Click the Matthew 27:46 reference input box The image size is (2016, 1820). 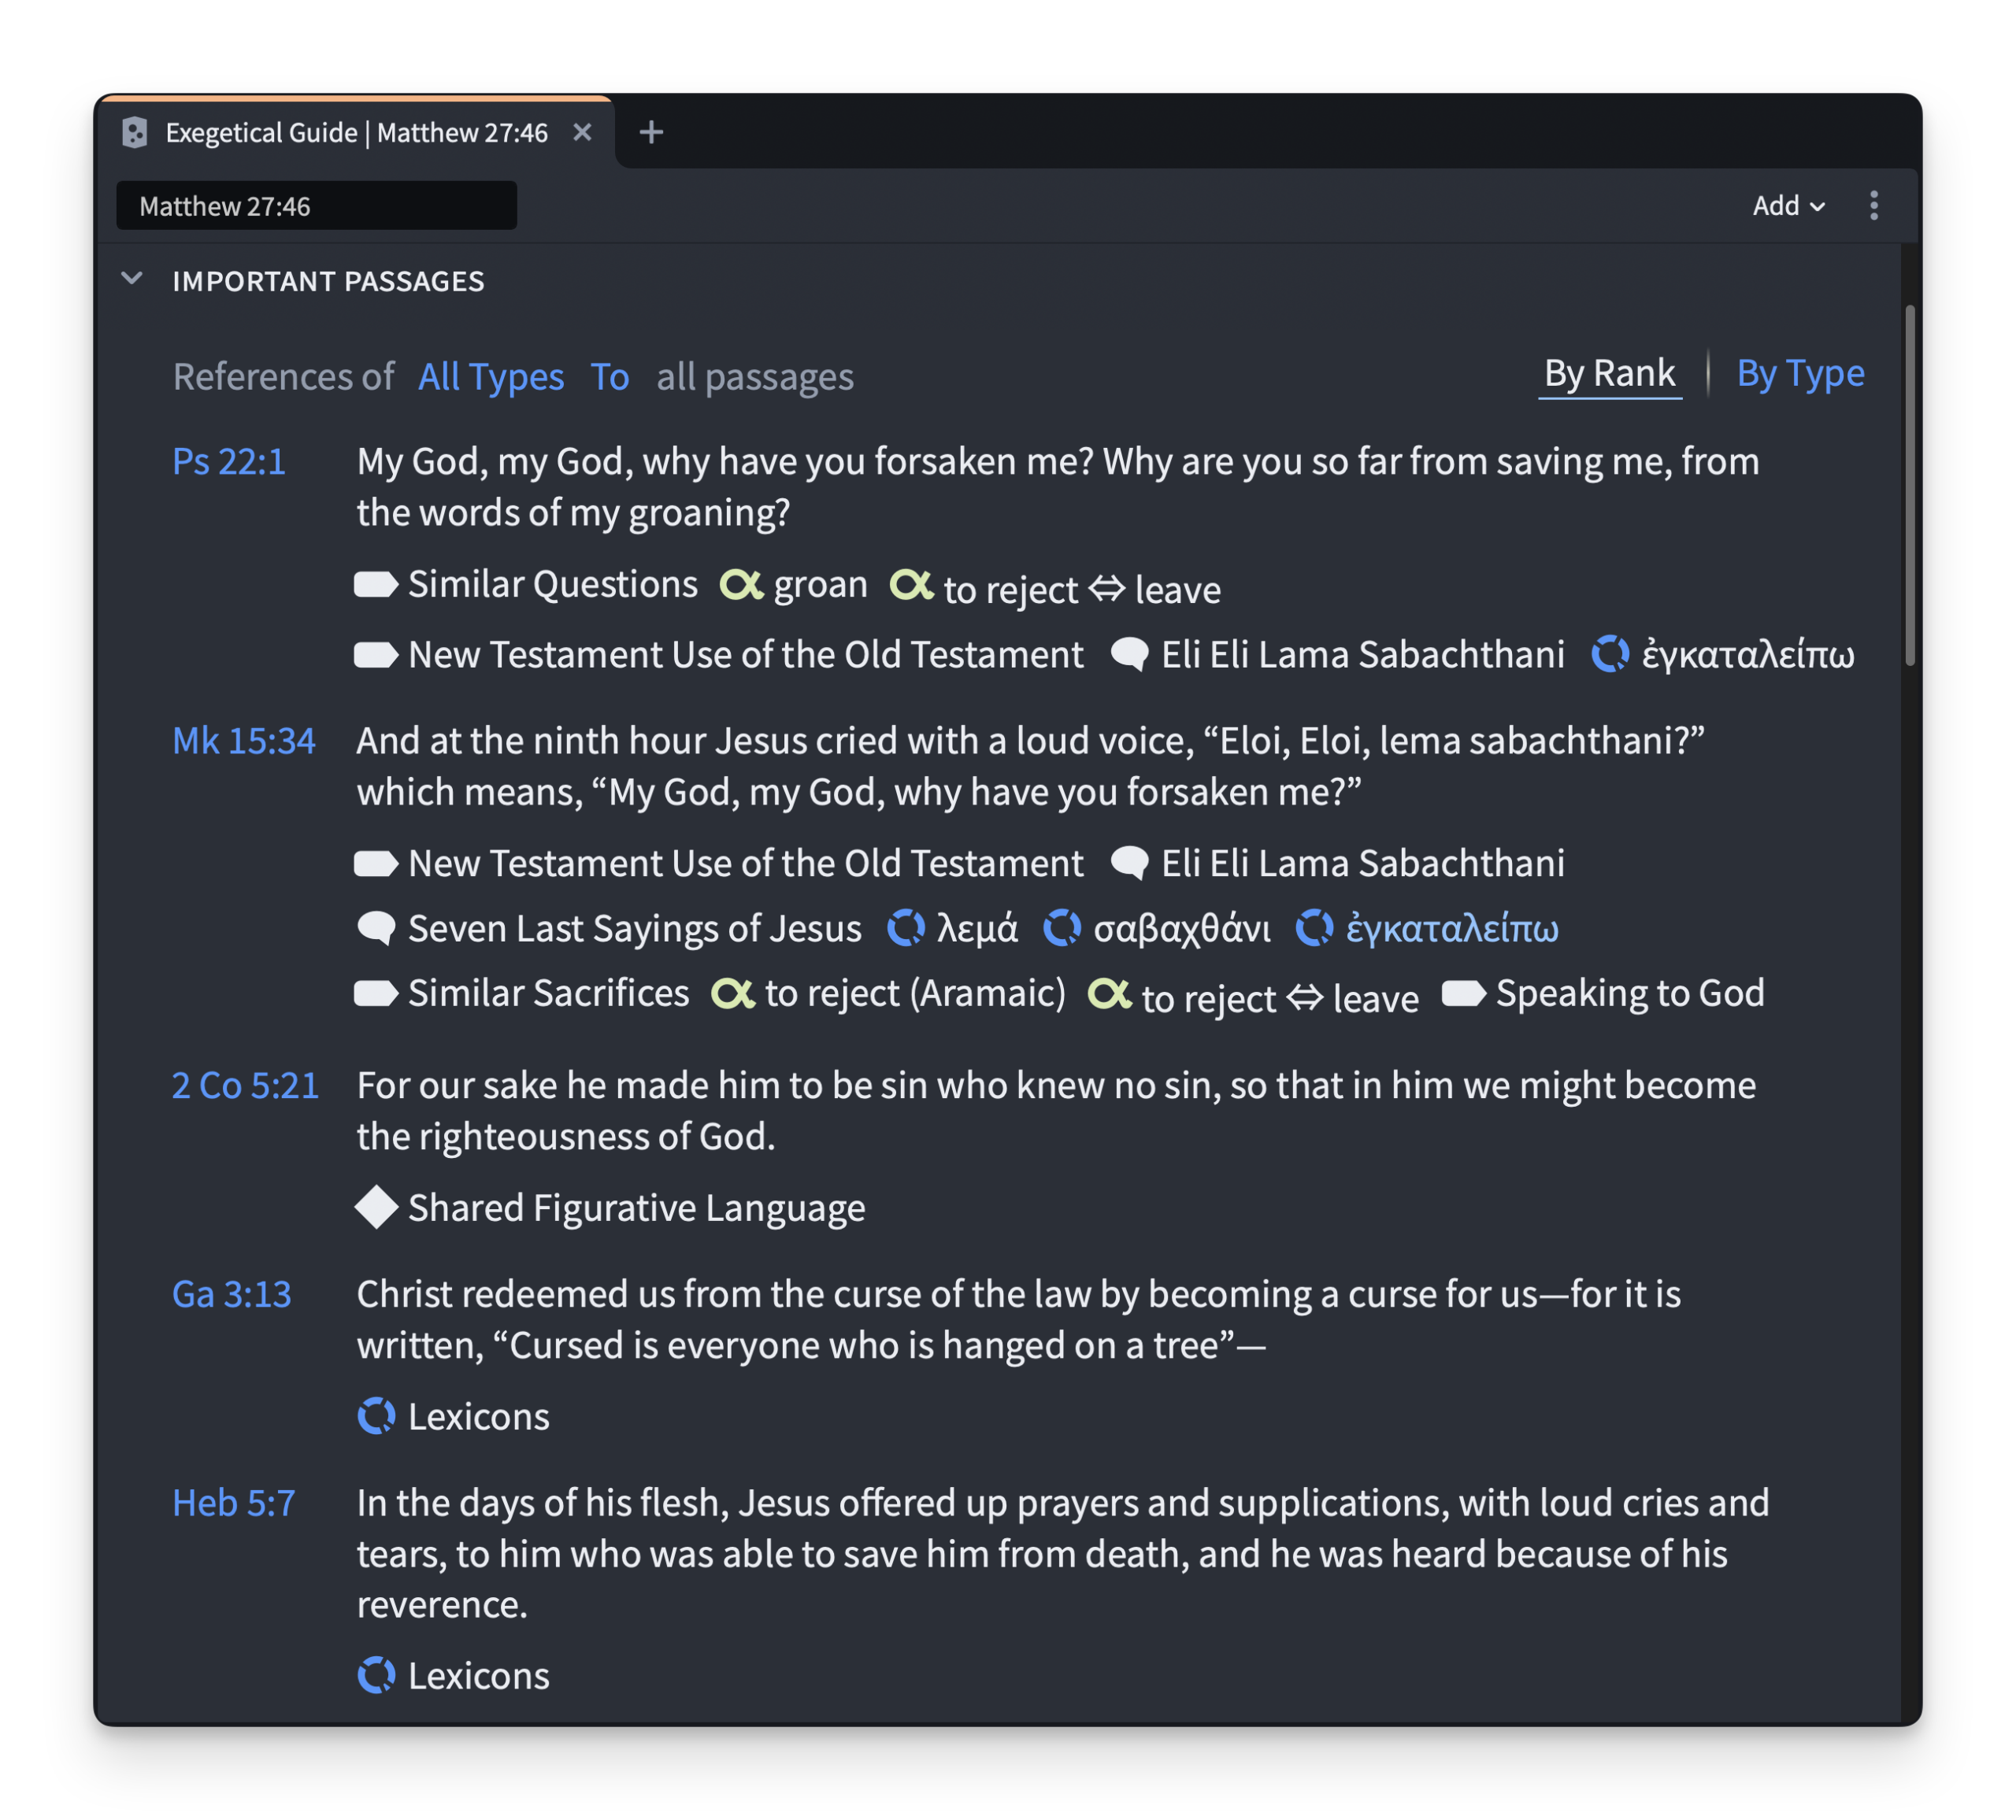316,206
